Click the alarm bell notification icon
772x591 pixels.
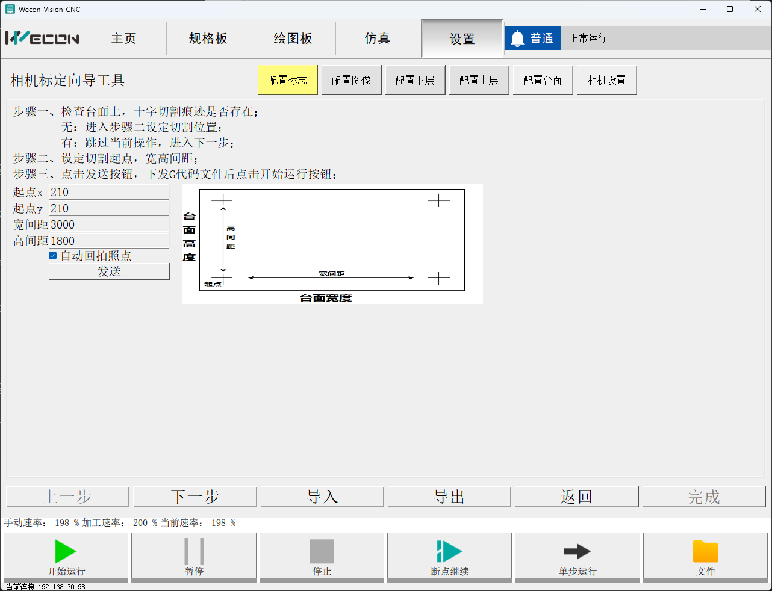(517, 39)
